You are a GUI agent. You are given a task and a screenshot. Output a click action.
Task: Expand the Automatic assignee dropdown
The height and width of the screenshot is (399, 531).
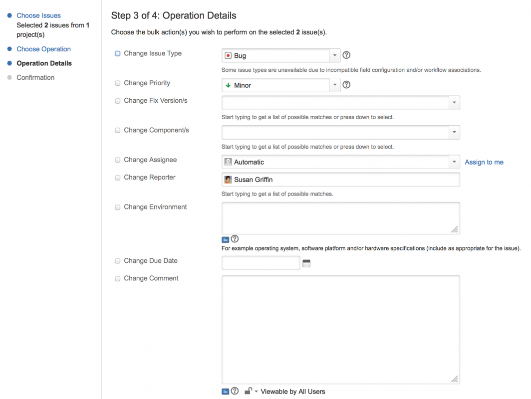[454, 162]
